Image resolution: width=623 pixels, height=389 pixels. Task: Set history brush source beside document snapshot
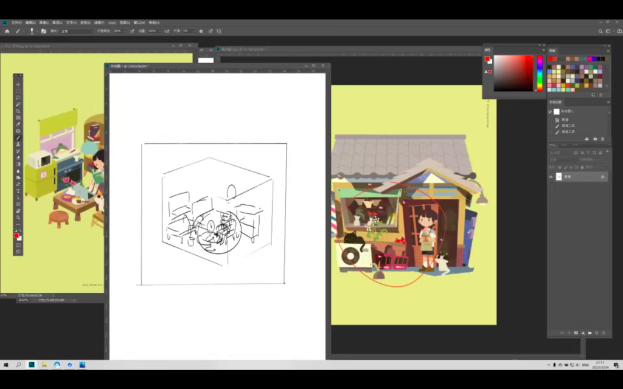coord(551,112)
